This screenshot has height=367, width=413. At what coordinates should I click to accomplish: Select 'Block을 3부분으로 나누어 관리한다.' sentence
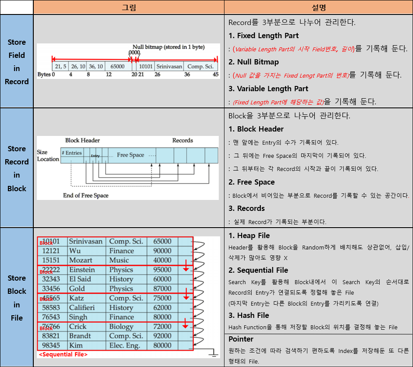[x=289, y=116]
